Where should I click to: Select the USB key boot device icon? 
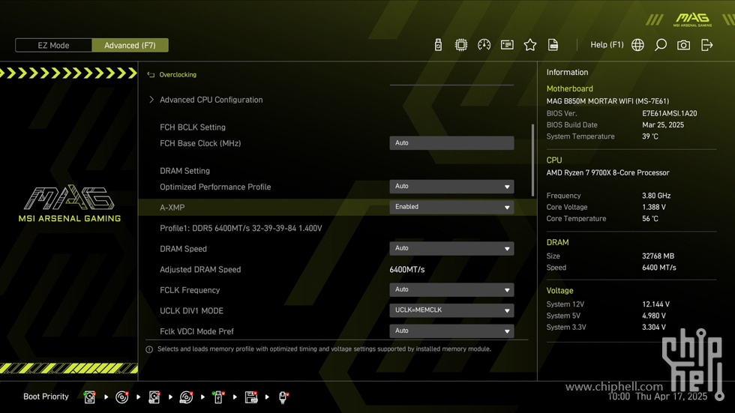click(218, 397)
